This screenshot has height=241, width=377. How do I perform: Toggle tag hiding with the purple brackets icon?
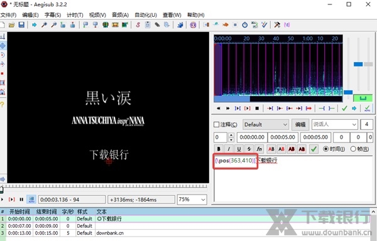(287, 24)
